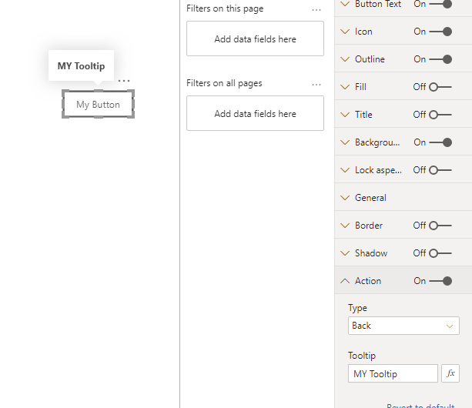Select the My Button on the canvas
The image size is (472, 408).
tap(98, 104)
